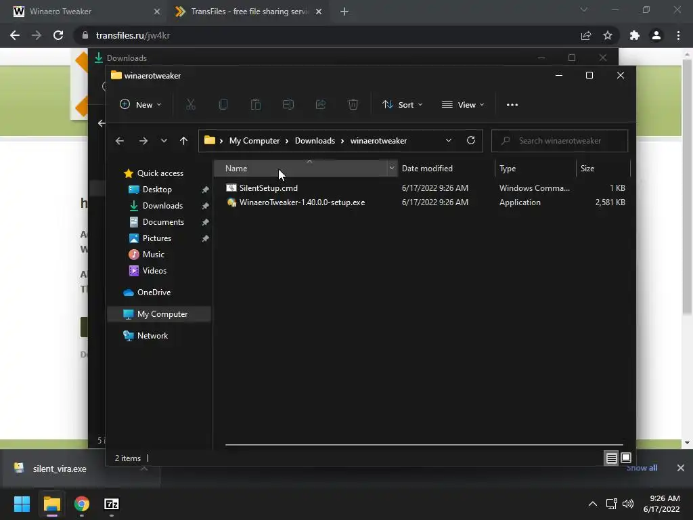The image size is (693, 520).
Task: Open Chrome from the taskbar
Action: [x=82, y=504]
